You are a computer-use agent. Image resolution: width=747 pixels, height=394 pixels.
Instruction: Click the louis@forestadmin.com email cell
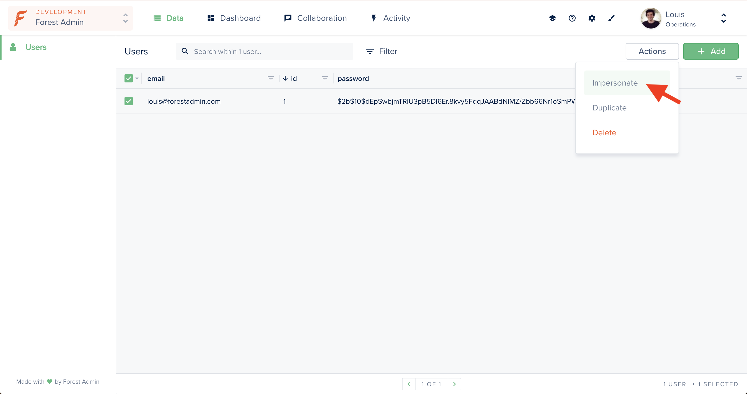[x=184, y=101]
